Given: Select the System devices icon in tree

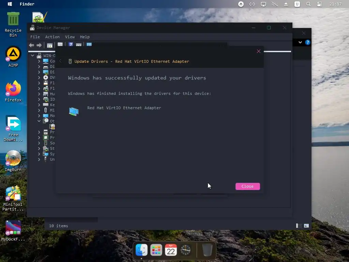Looking at the screenshot, I should [46, 154].
